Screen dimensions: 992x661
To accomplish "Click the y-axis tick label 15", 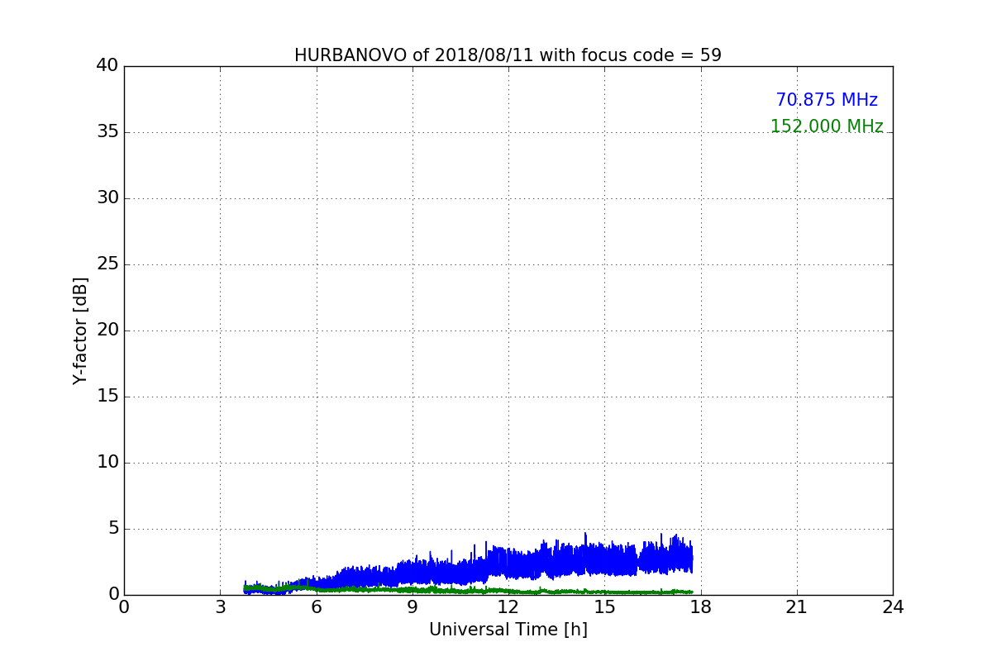I will 107,397.
